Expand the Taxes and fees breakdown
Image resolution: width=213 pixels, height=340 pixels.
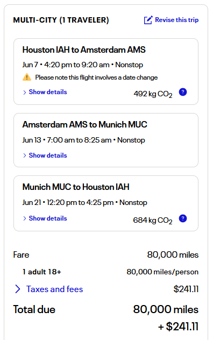49,289
